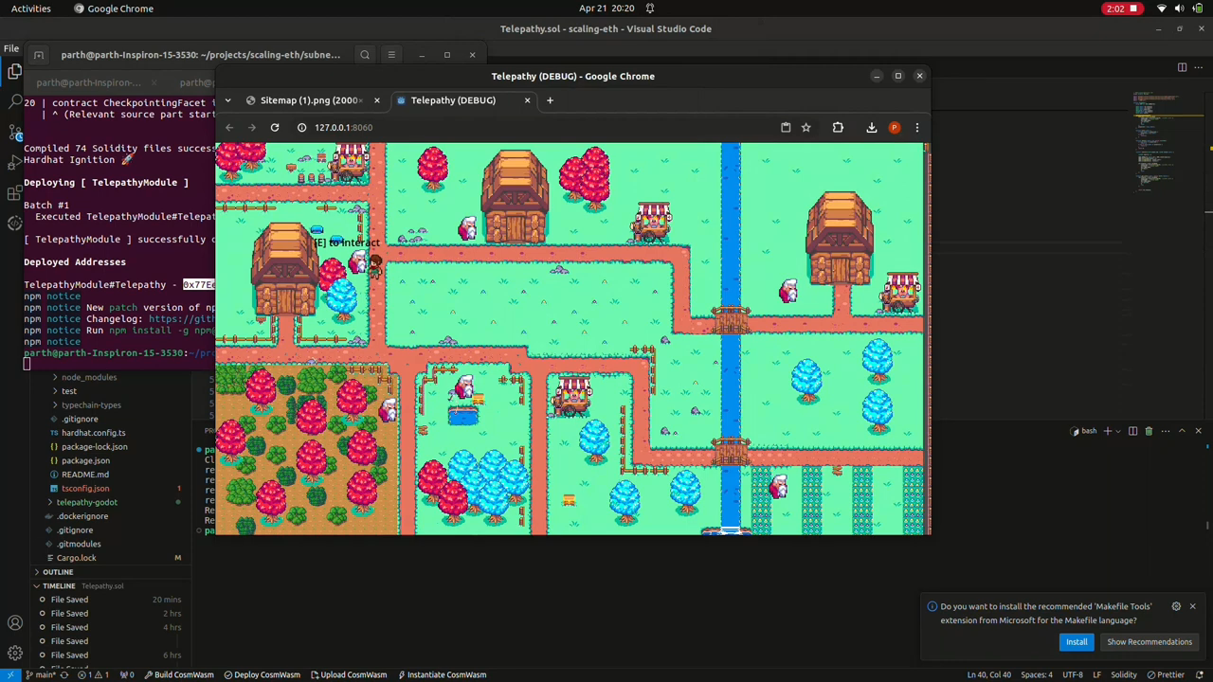Click Prettier status bar item
The height and width of the screenshot is (682, 1213).
1166,675
